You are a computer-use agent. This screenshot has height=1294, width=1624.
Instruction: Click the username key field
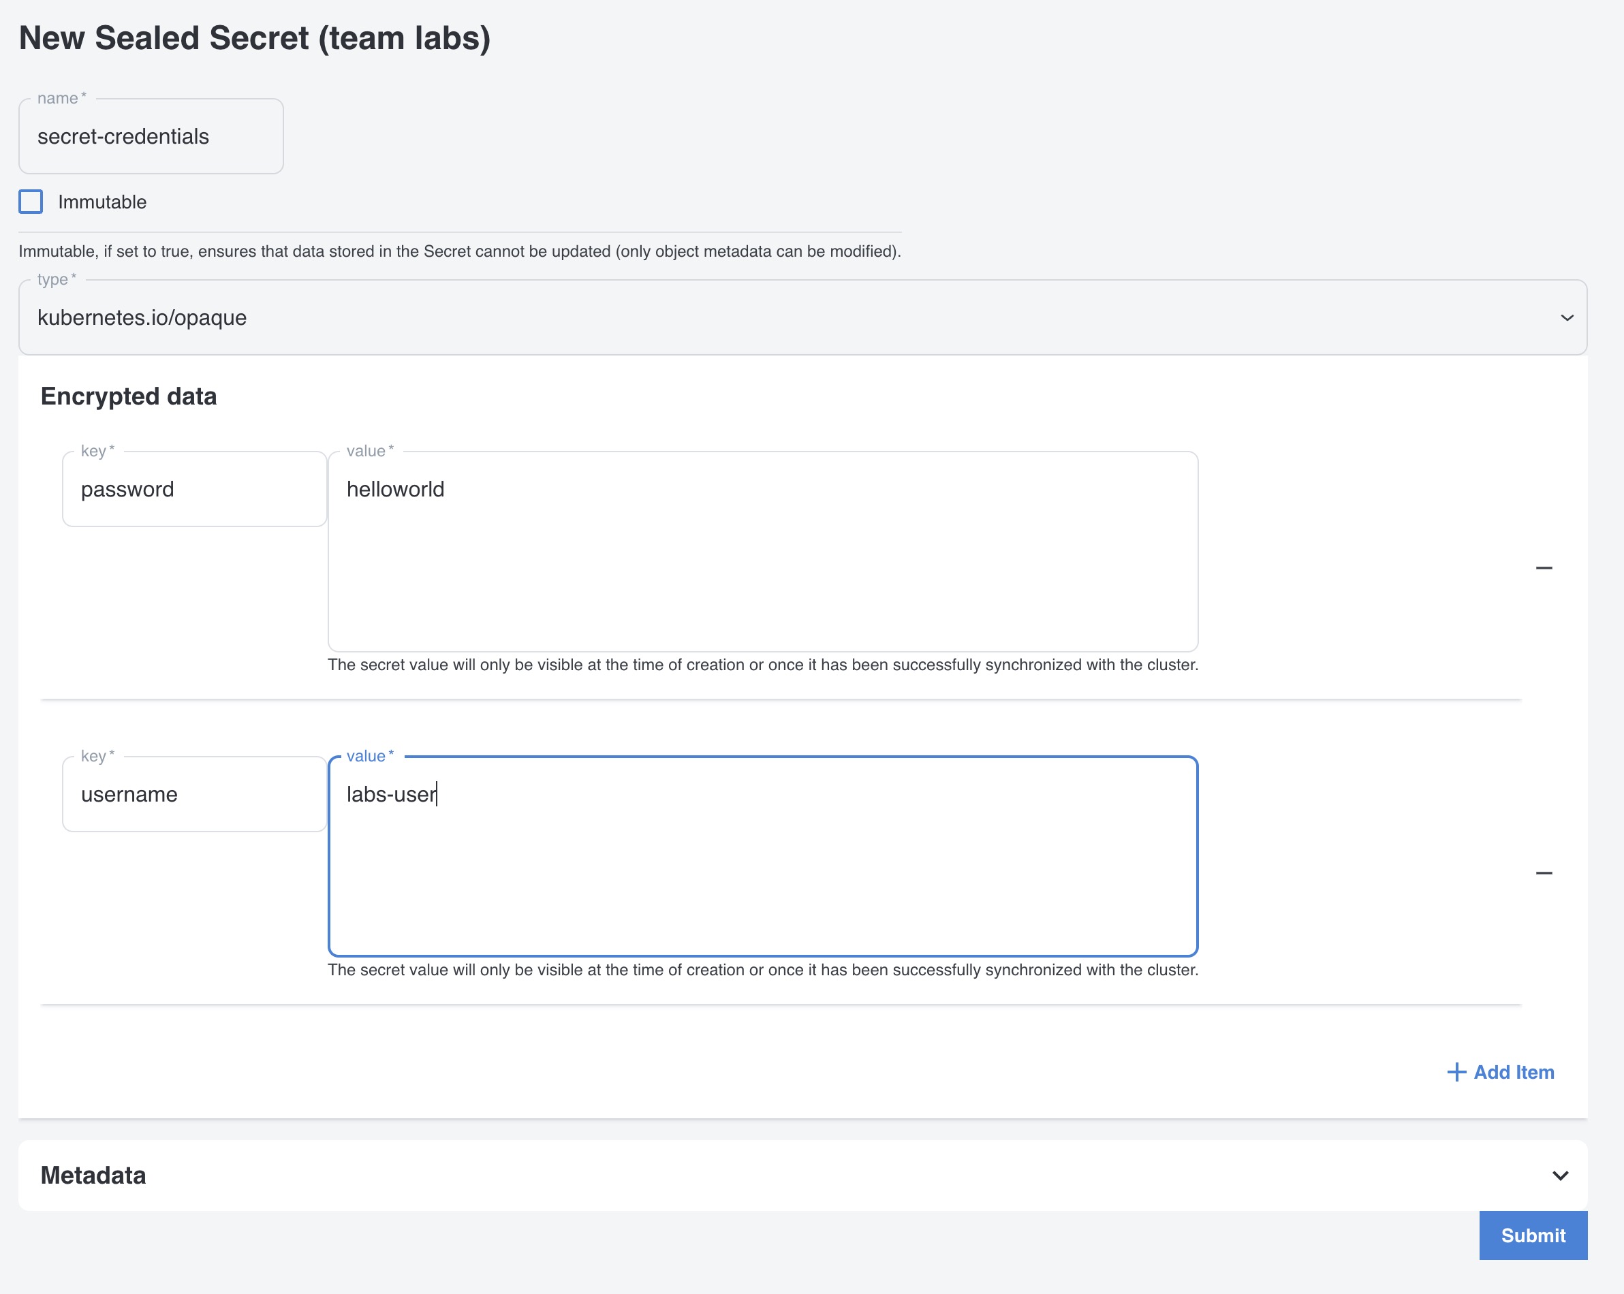click(x=194, y=795)
